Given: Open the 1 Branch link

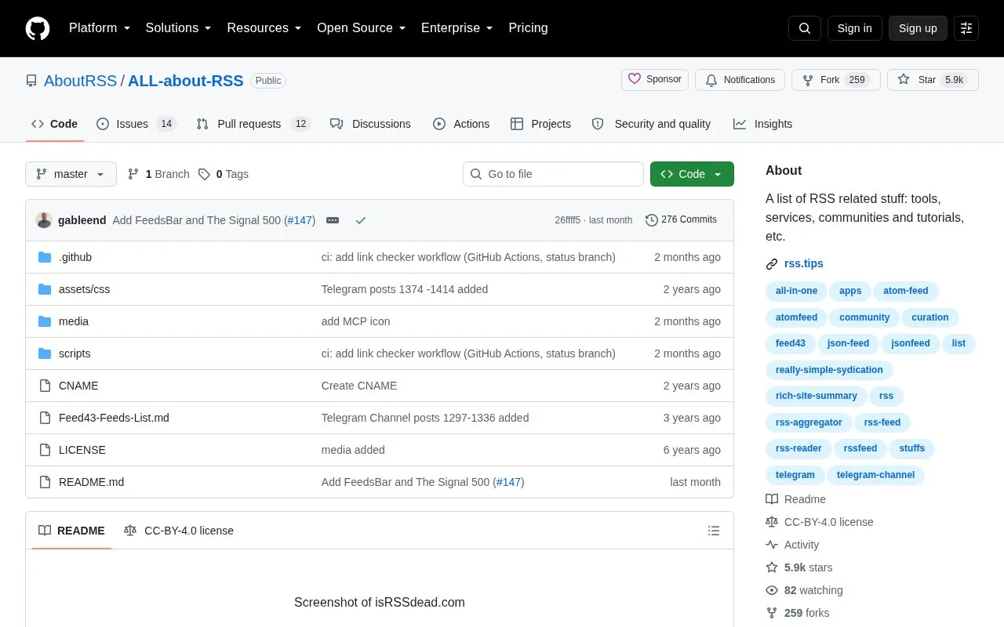Looking at the screenshot, I should (x=158, y=174).
